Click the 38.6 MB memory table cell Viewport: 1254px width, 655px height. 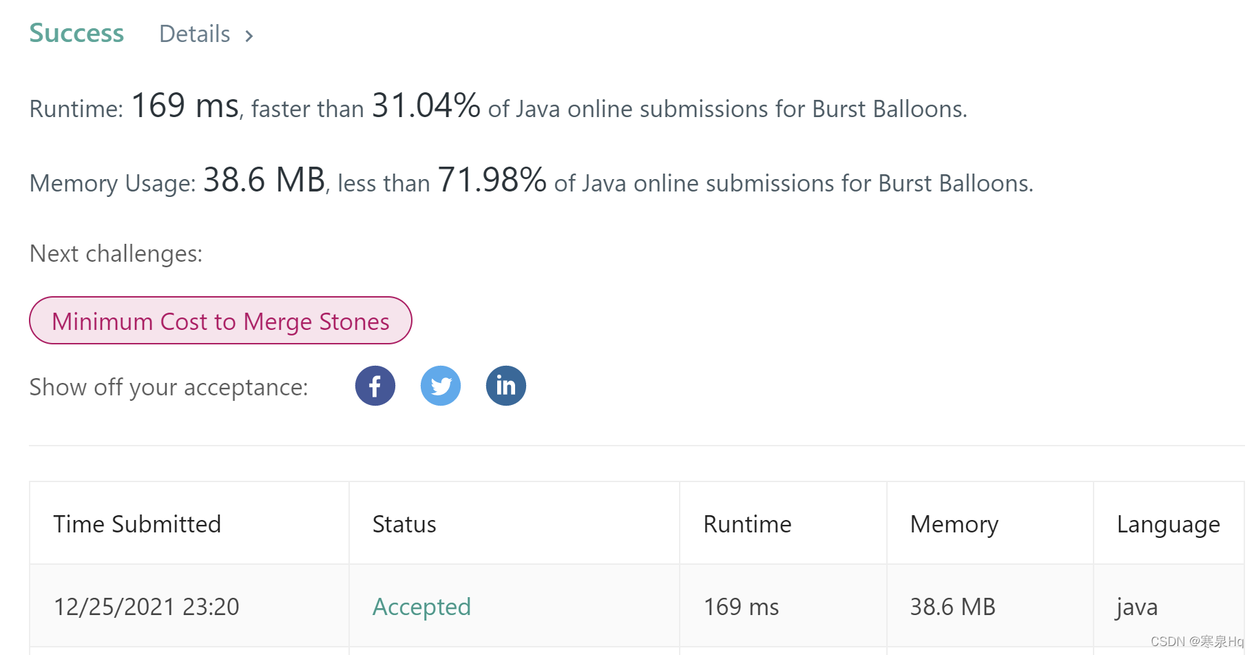952,607
